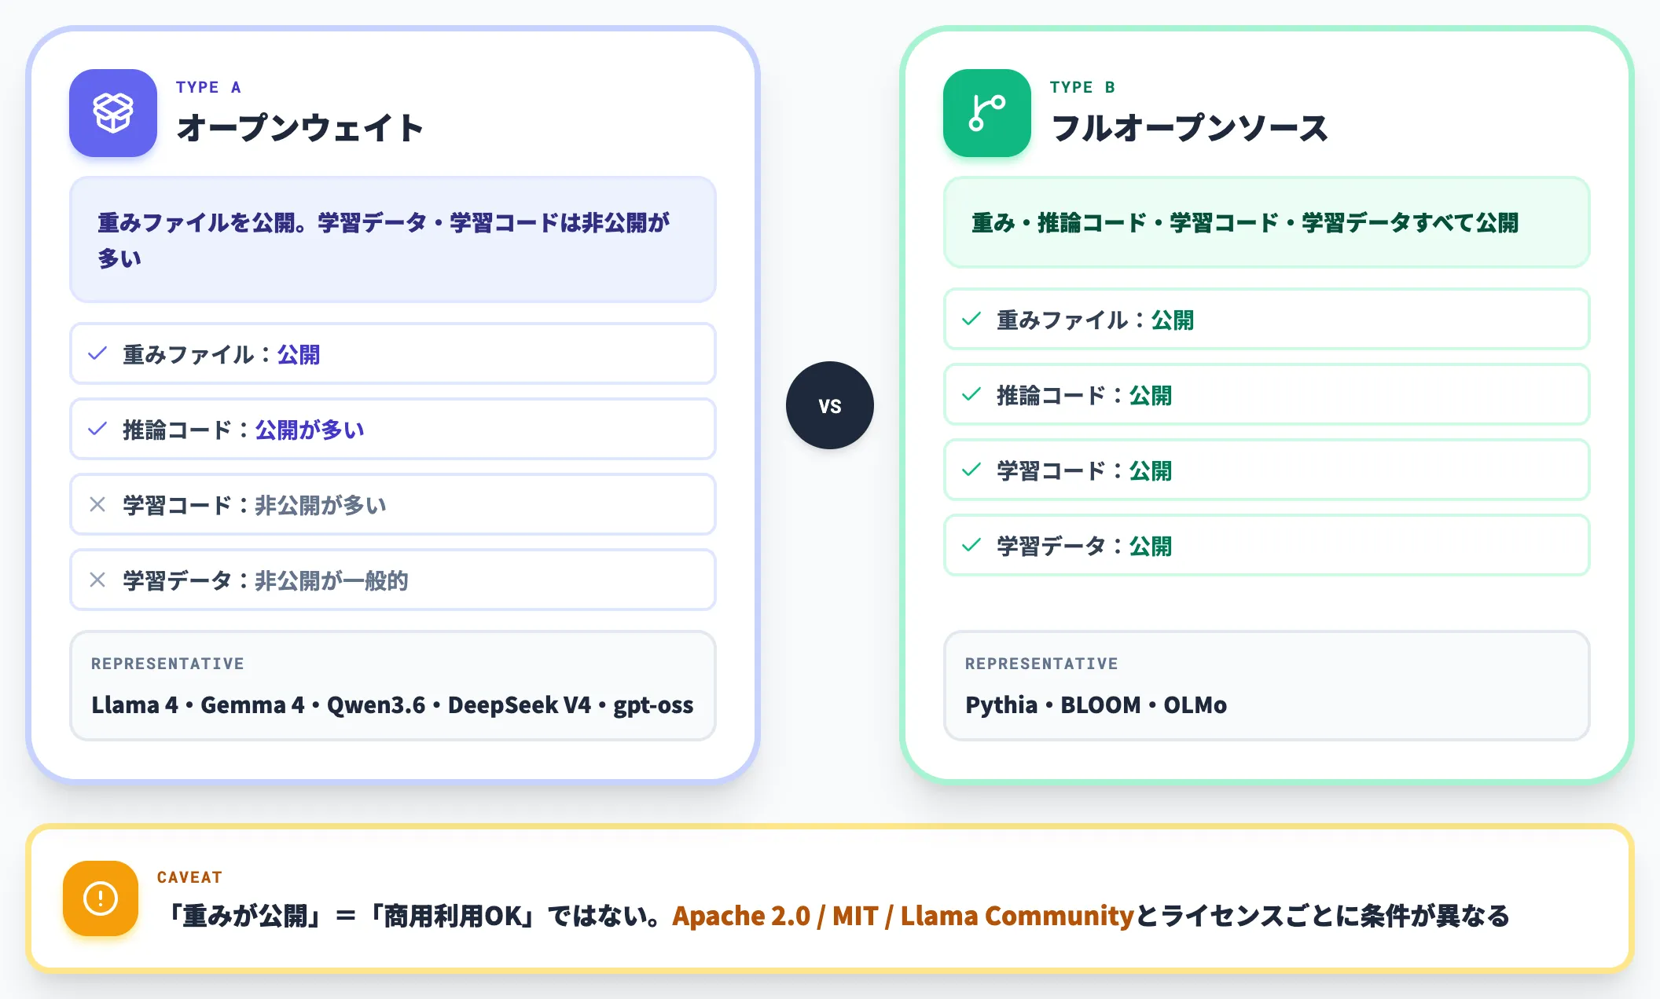Click BLOOM in the Type B representatives
This screenshot has height=999, width=1660.
(x=1100, y=705)
